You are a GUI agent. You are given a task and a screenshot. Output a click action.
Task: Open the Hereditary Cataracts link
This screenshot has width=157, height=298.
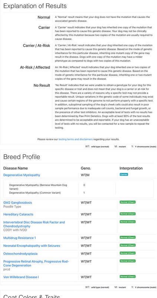(x=18, y=215)
